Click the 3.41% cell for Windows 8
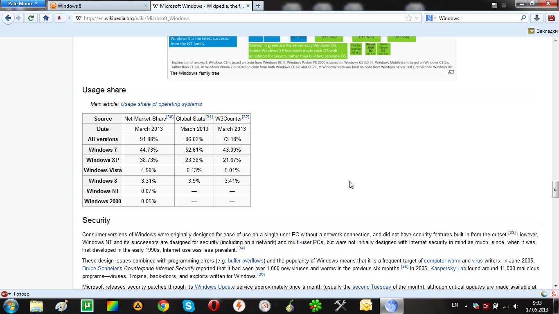 click(232, 181)
